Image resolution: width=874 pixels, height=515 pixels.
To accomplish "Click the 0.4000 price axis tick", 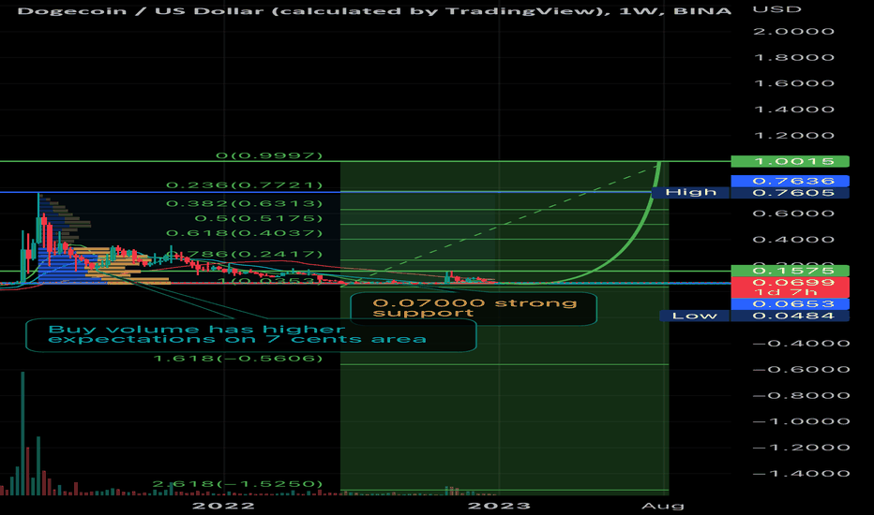I will click(793, 240).
